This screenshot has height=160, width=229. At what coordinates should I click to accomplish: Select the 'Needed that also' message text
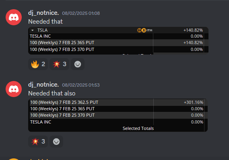pyautogui.click(x=52, y=93)
